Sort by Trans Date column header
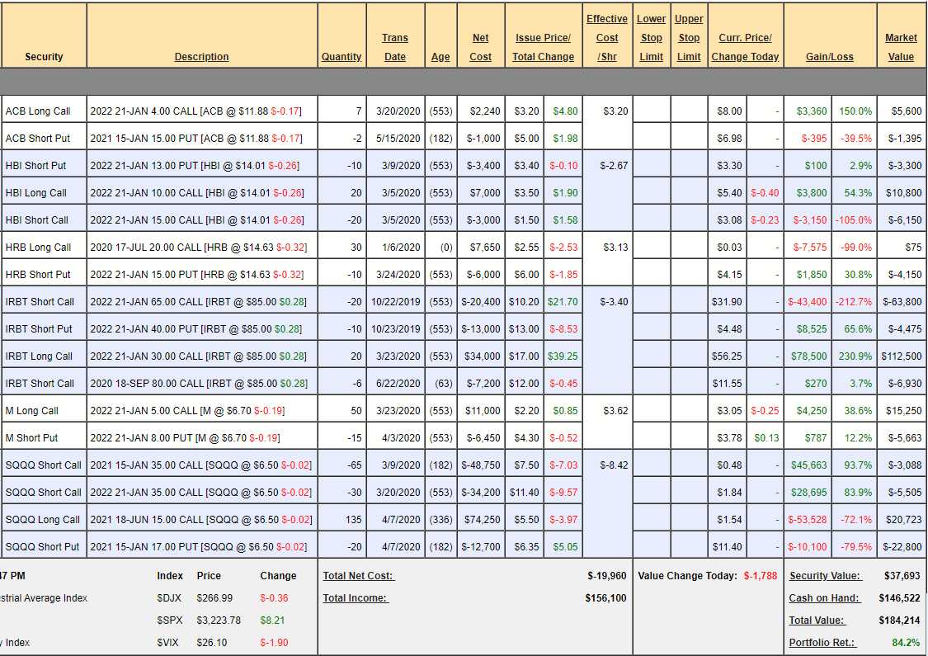This screenshot has height=656, width=928. (x=395, y=47)
